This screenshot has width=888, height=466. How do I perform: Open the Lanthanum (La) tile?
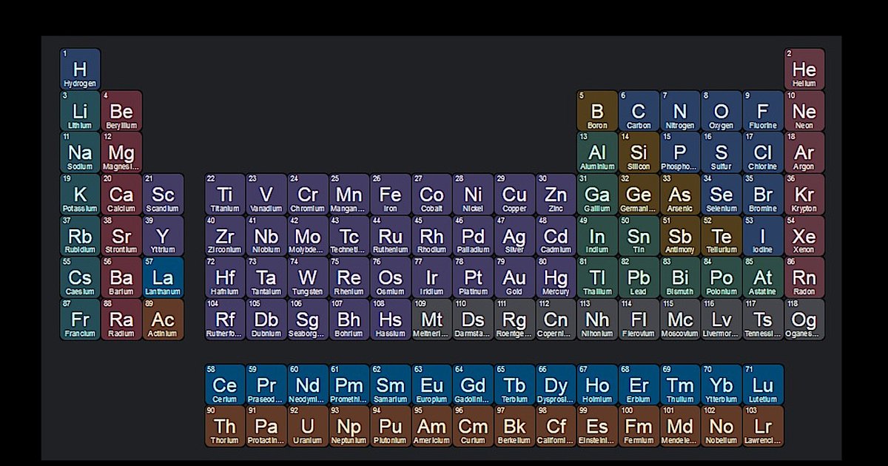163,278
